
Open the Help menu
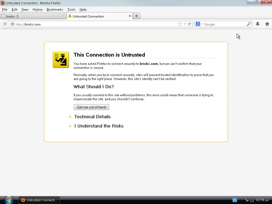[83, 10]
